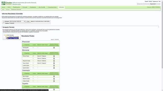Click the Tercer Grado program cell
Screen dimensions: 163x91
[26, 63]
